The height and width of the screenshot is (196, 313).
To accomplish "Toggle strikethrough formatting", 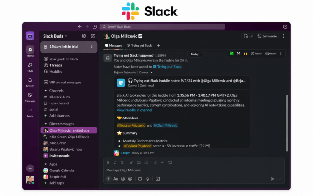I will (x=122, y=162).
